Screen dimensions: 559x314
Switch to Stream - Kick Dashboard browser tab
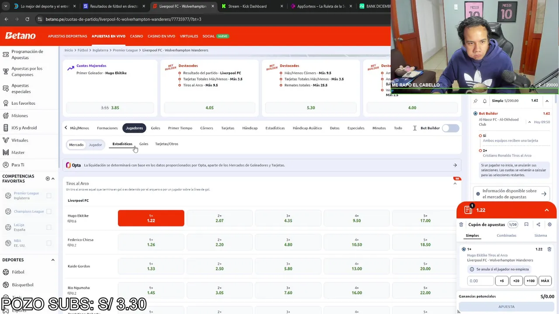[247, 7]
